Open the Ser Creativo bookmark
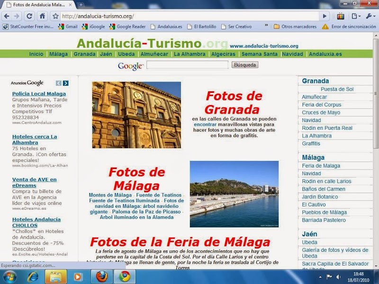Image resolution: width=379 pixels, height=284 pixels. tap(236, 27)
